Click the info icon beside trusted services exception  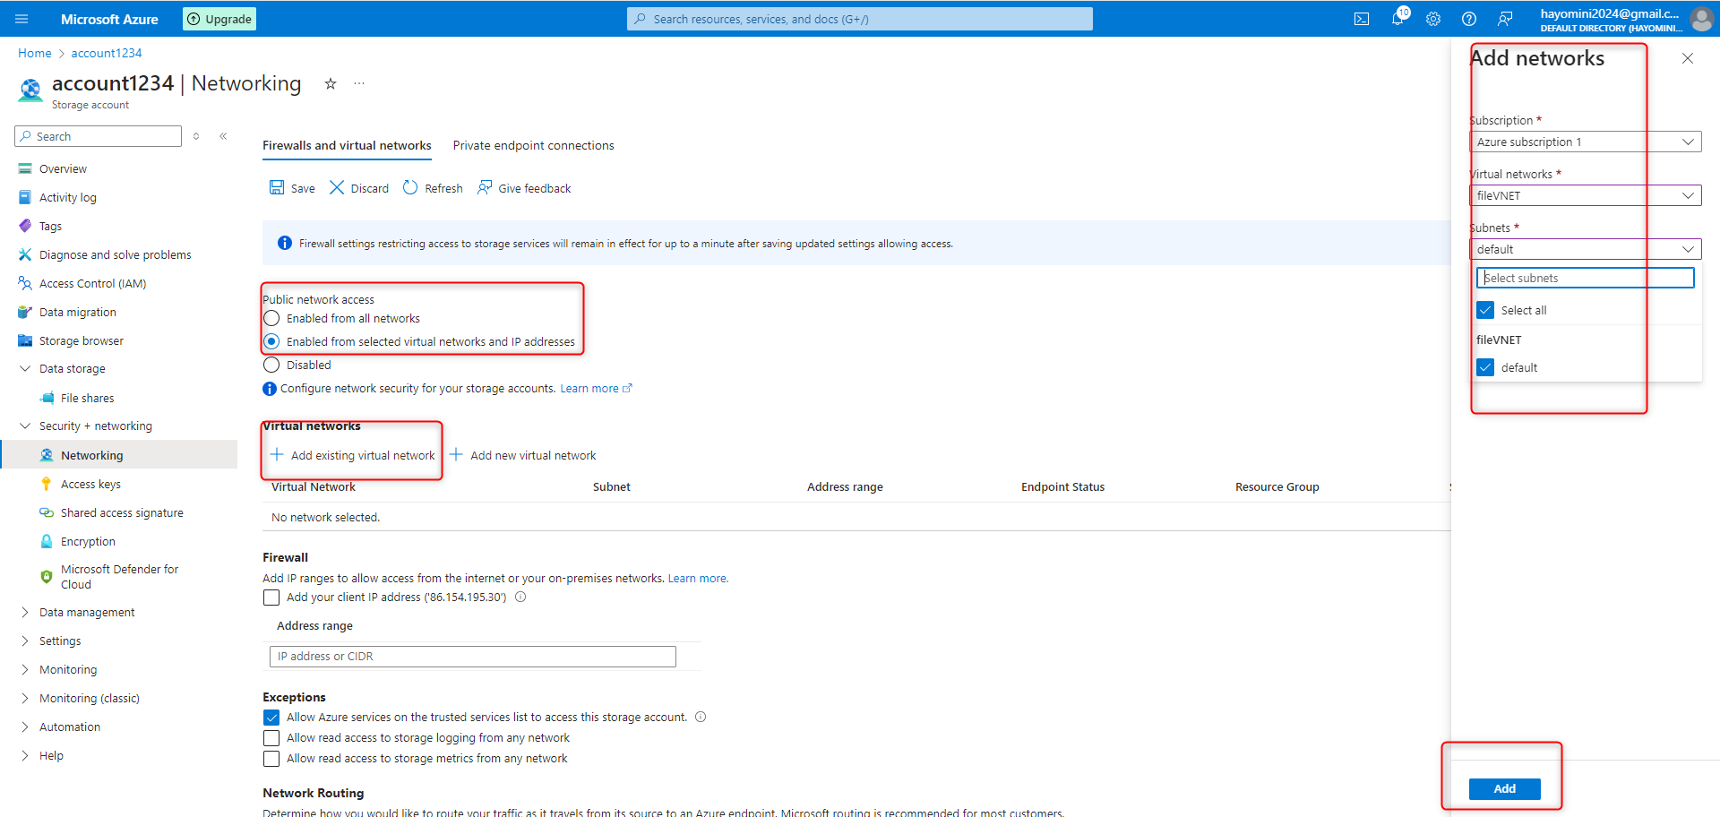pyautogui.click(x=701, y=717)
